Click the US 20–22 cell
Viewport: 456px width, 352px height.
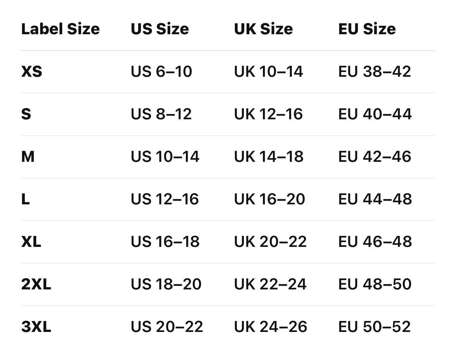167,327
